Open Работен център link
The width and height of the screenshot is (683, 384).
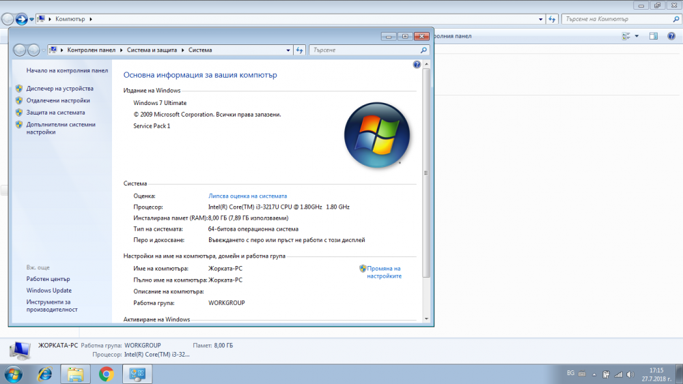(x=48, y=279)
